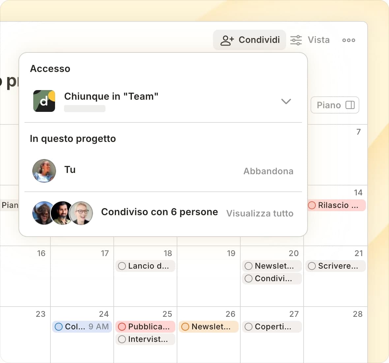Tick the orange Newslet... task on 26
389x363 pixels.
coord(185,327)
